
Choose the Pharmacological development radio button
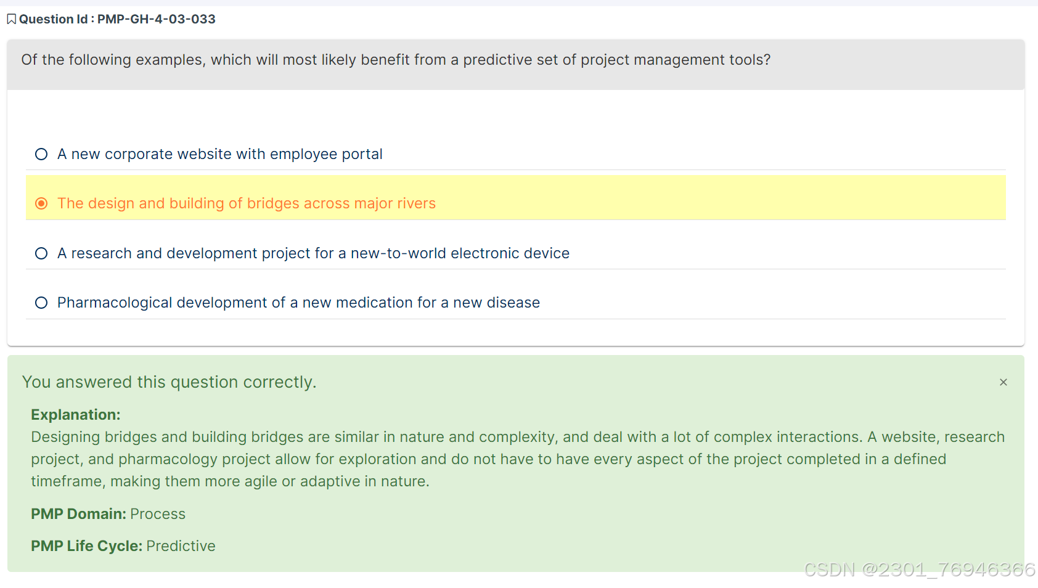(x=41, y=303)
